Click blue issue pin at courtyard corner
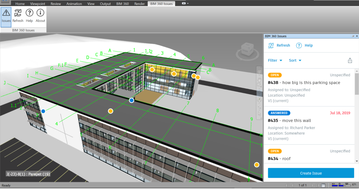Viewport: 359px width, 189px height. [132, 100]
